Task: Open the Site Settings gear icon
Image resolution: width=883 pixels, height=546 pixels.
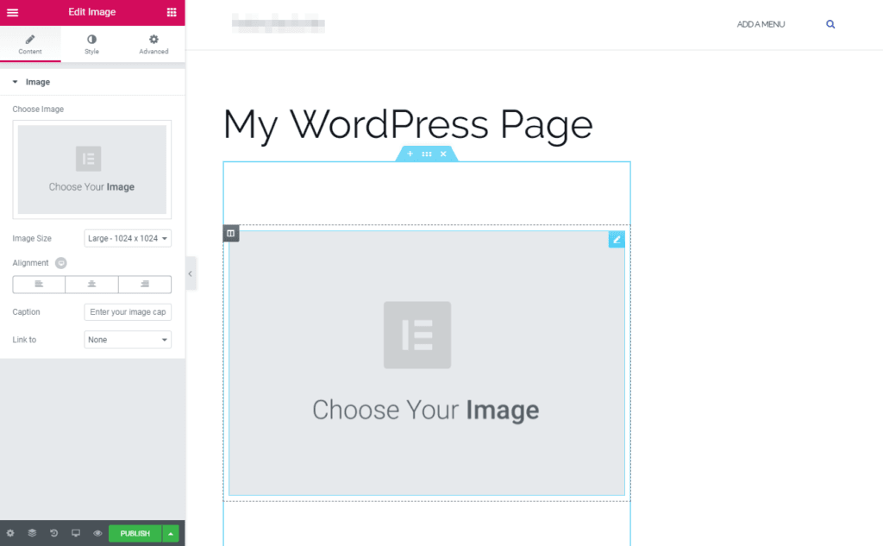Action: 11,533
